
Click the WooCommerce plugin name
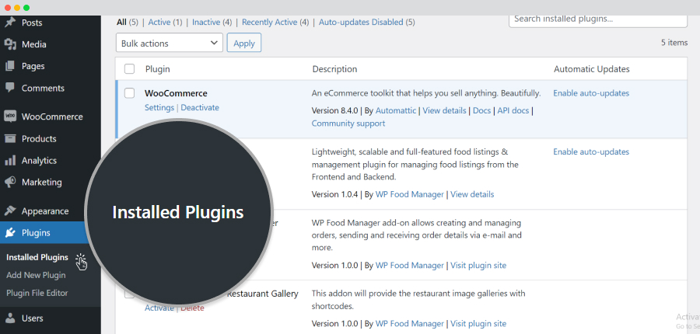coord(176,93)
